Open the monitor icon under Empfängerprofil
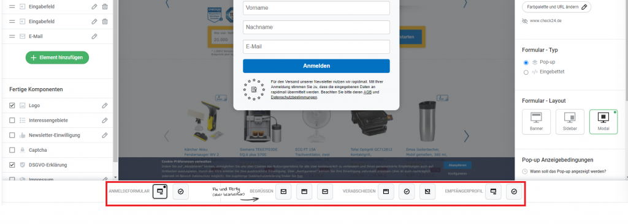Viewport: 628px width, 224px height. click(494, 192)
